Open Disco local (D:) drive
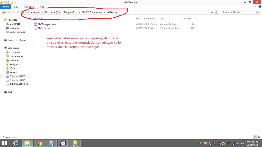This screenshot has width=262, height=147. point(17,80)
